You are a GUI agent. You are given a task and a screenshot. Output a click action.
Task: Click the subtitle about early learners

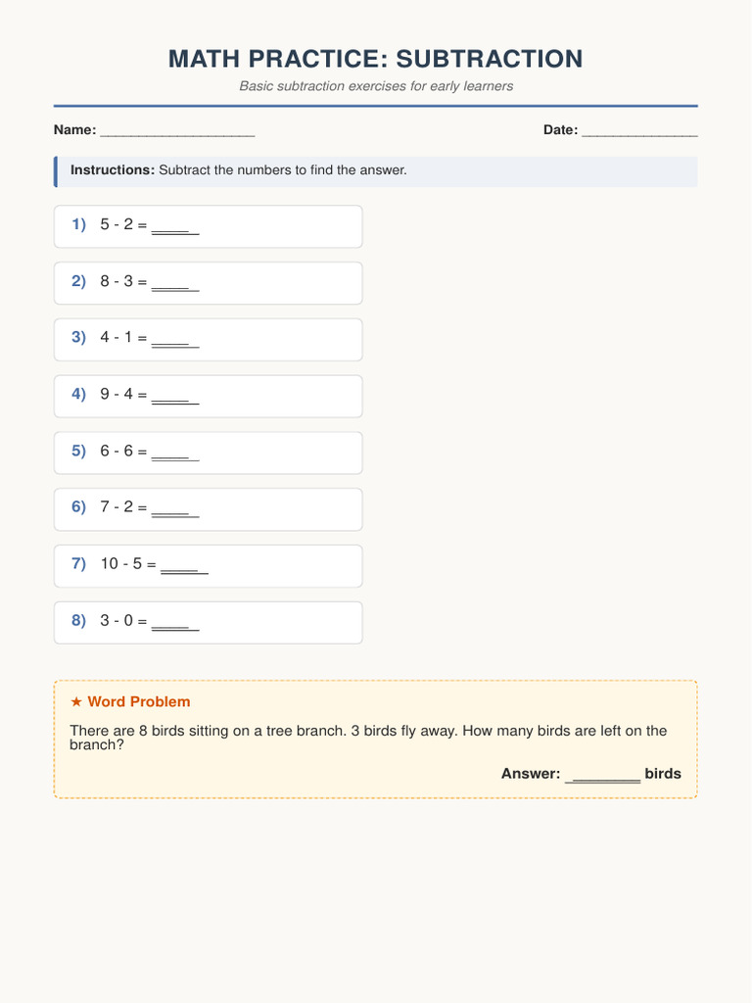tap(376, 86)
